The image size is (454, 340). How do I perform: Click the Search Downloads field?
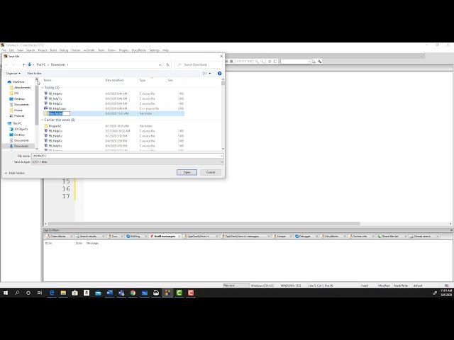coord(199,64)
